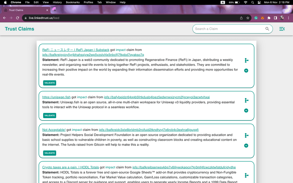
Task: Open Wi-Fi menu bar icon
Action: [246, 2]
